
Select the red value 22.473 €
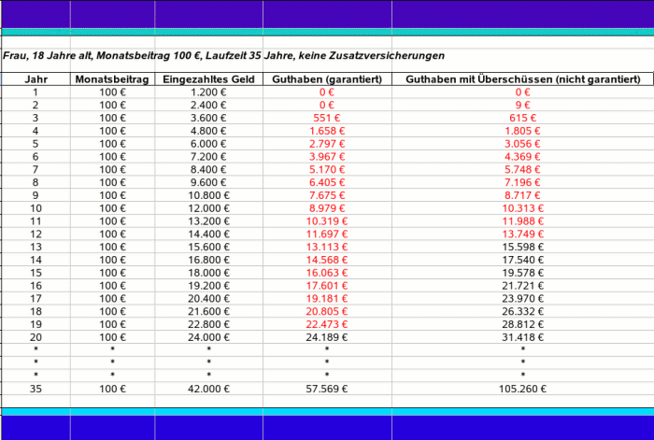[327, 325]
